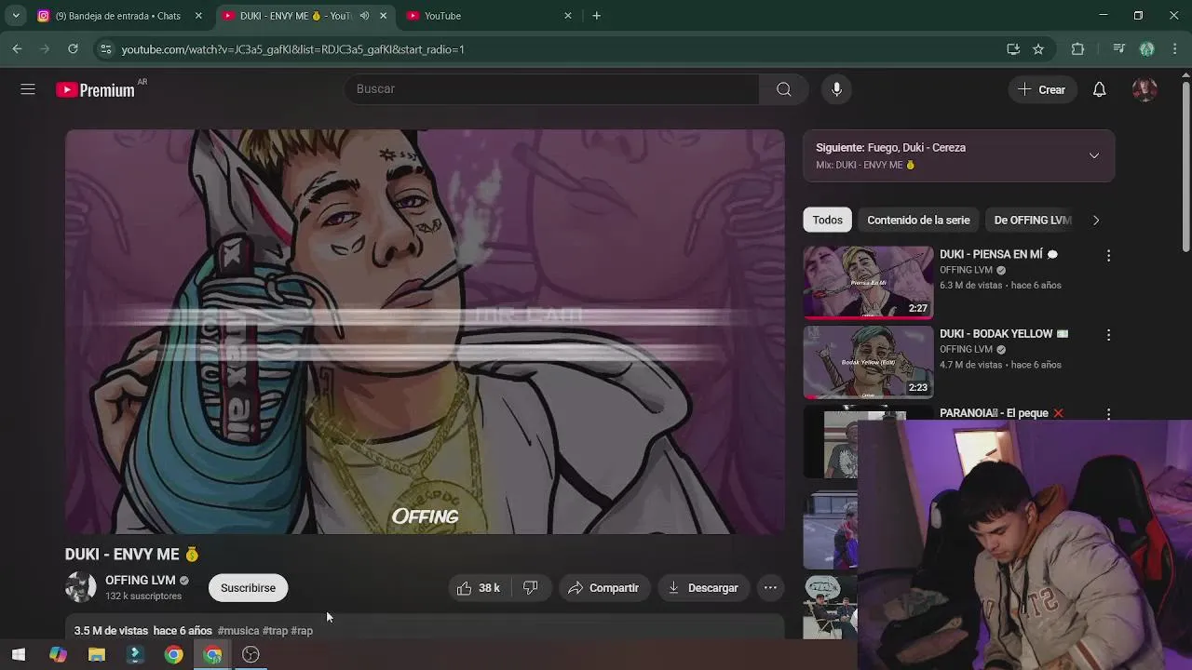The image size is (1192, 670).
Task: Open the account avatar menu
Action: [1145, 89]
